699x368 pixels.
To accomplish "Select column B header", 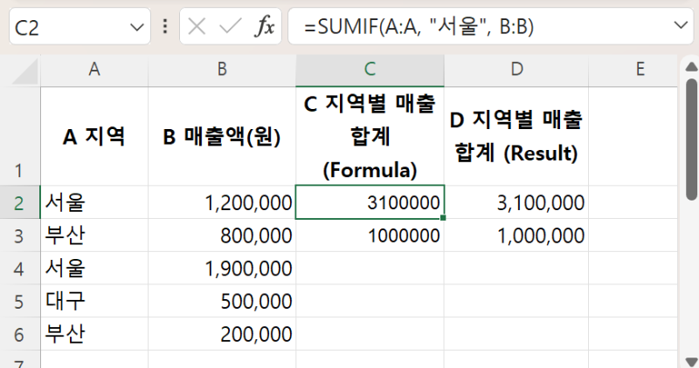I will pos(222,70).
